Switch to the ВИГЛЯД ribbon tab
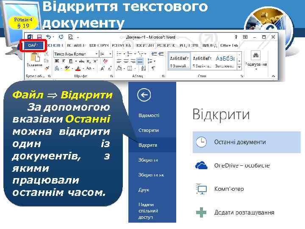 click(209, 45)
